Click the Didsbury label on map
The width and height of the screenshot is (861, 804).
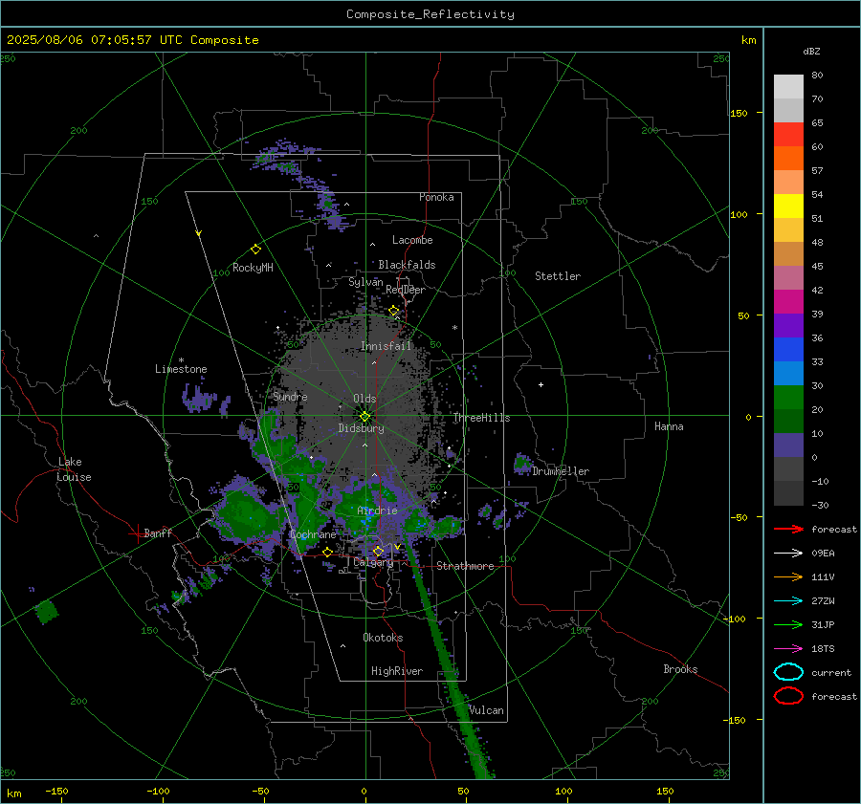tap(361, 428)
